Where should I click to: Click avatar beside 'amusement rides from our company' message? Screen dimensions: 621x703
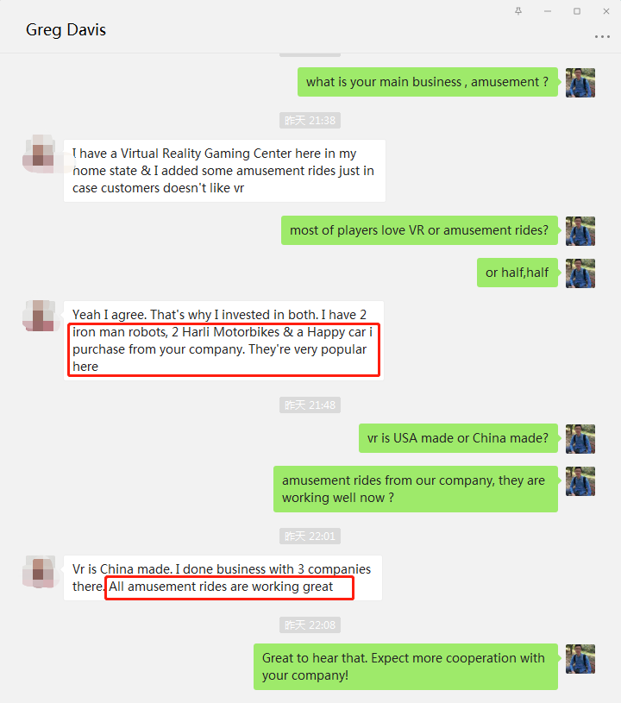[x=580, y=481]
